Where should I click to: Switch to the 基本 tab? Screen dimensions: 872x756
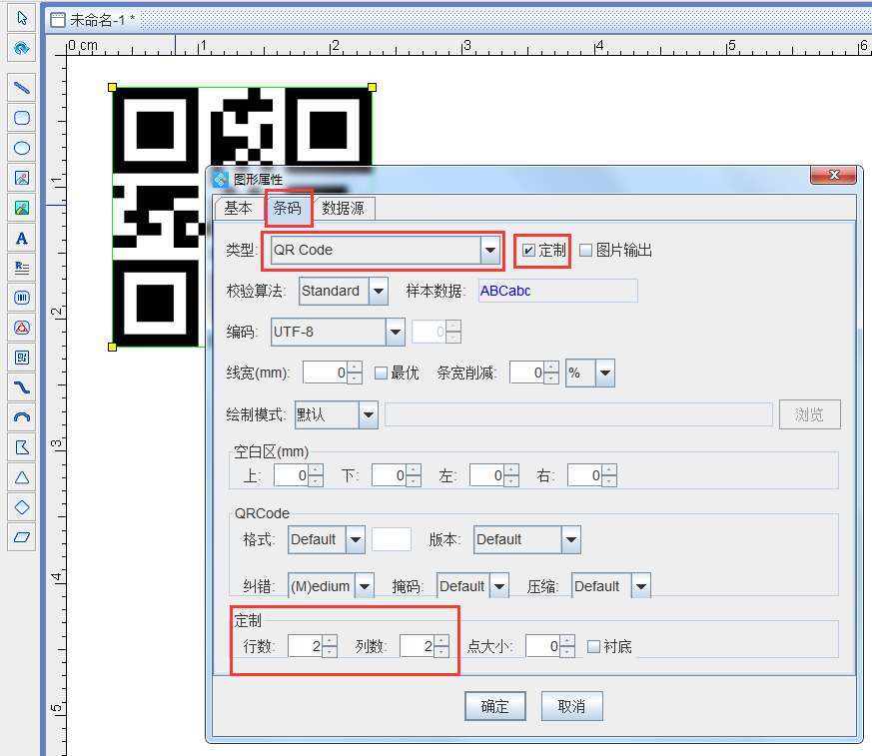238,208
